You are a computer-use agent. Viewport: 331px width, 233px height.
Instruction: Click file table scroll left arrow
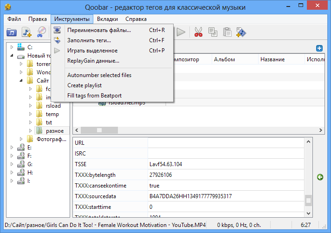(77, 130)
